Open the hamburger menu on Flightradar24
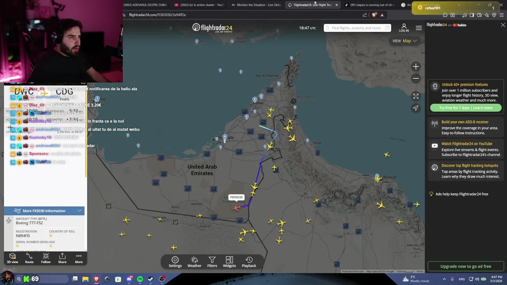Image resolution: width=507 pixels, height=285 pixels. click(x=419, y=28)
